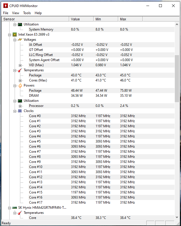Click the 2.4 % Processor max value

(x=124, y=106)
